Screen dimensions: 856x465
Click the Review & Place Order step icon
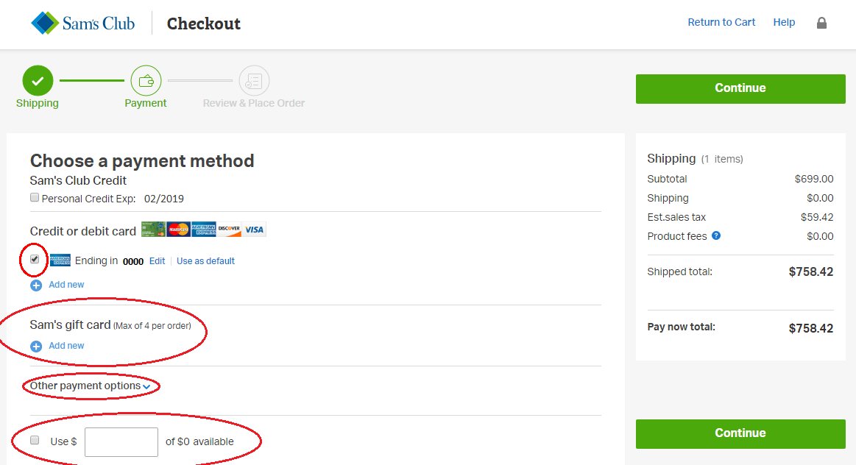(254, 81)
